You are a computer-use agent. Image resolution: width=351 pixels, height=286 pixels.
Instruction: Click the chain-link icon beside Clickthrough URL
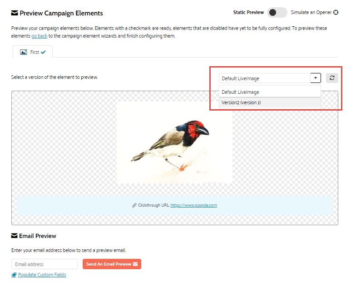134,205
